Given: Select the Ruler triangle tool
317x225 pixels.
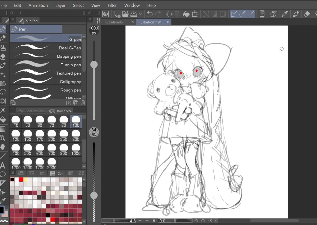Looking at the screenshot, I should click(3, 183).
